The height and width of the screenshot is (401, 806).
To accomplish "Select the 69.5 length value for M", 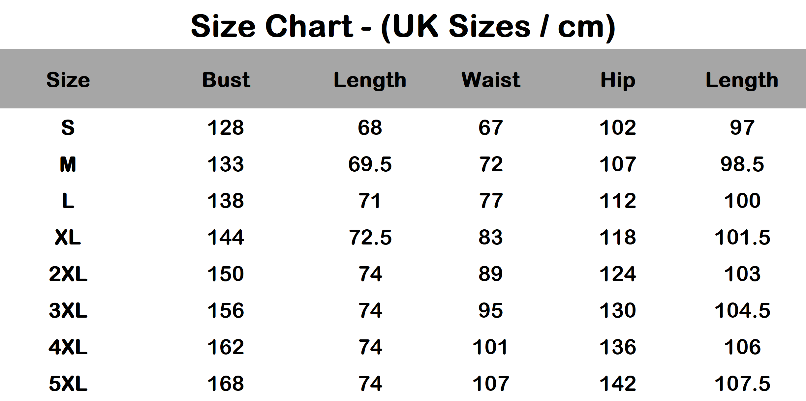I will (x=370, y=164).
